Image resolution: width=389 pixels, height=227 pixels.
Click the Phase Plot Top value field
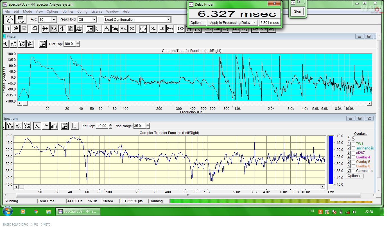70,44
